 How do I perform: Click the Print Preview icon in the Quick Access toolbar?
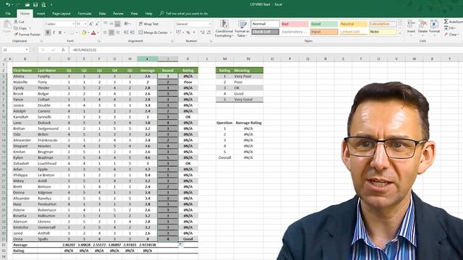tap(43, 5)
